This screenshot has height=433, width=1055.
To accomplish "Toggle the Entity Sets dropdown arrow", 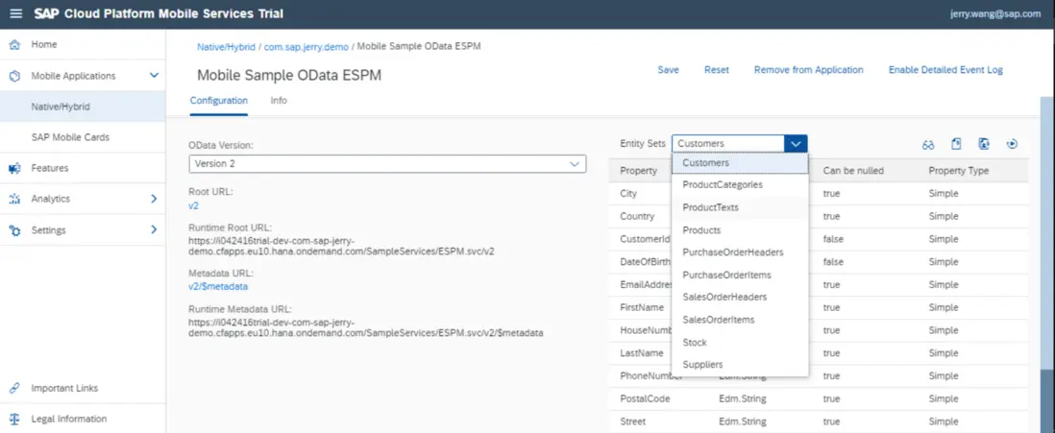I will [x=796, y=144].
